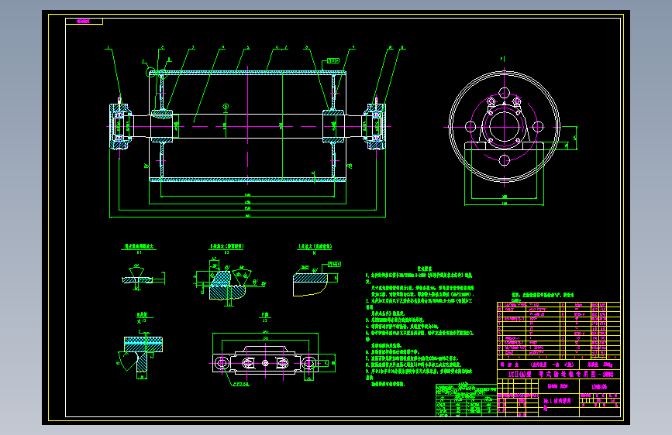Viewport: 672px width, 435px height.
Task: Select the left bolt hole in end view
Action: pyautogui.click(x=470, y=127)
